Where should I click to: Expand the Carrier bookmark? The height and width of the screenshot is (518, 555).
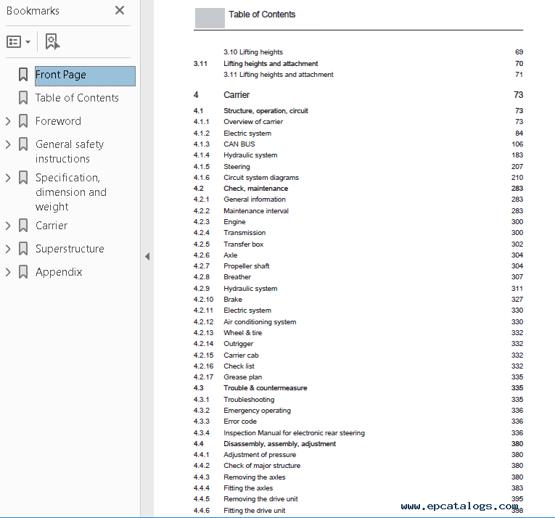pyautogui.click(x=8, y=226)
